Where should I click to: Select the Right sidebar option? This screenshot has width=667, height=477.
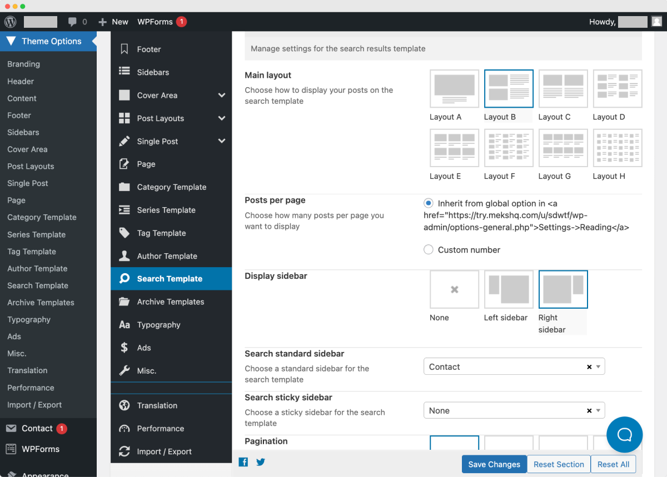pos(563,289)
